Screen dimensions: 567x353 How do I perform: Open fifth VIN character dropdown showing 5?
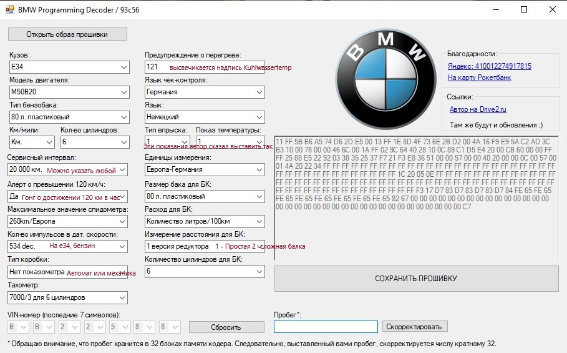tap(120, 327)
